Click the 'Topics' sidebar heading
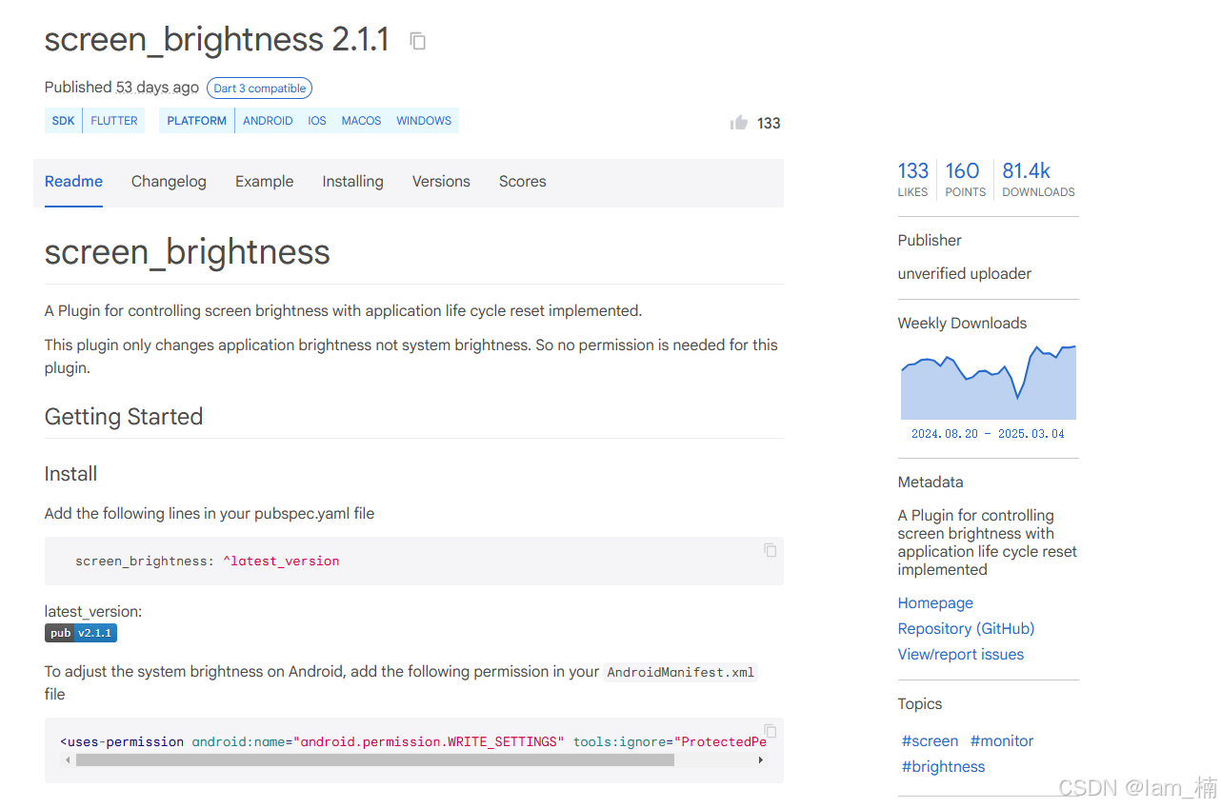This screenshot has height=808, width=1221. pyautogui.click(x=920, y=704)
